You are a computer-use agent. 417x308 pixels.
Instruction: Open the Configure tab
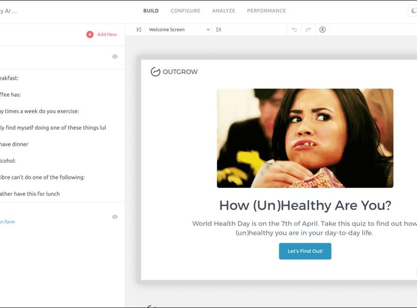click(x=185, y=11)
